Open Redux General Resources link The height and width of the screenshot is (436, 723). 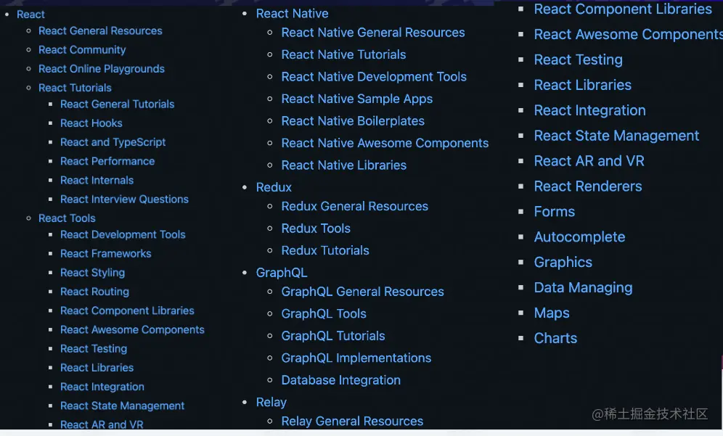coord(354,207)
